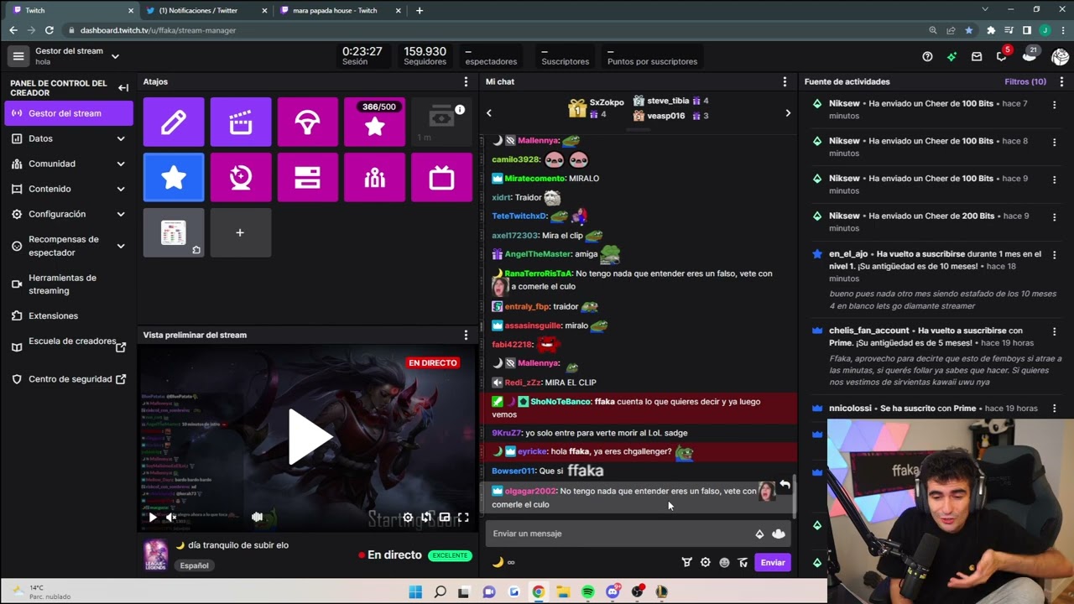Screen dimensions: 1074x604
Task: Unmute the stream preview audio
Action: [171, 518]
